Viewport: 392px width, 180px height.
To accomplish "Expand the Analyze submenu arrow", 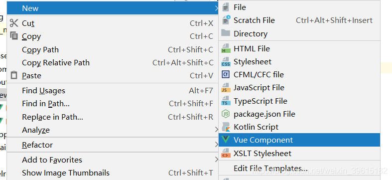I will click(x=216, y=130).
